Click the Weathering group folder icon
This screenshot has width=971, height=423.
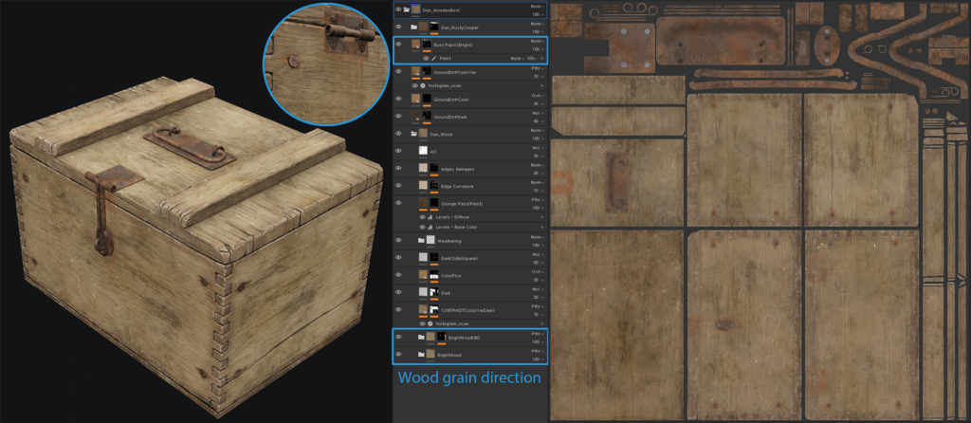pyautogui.click(x=422, y=240)
